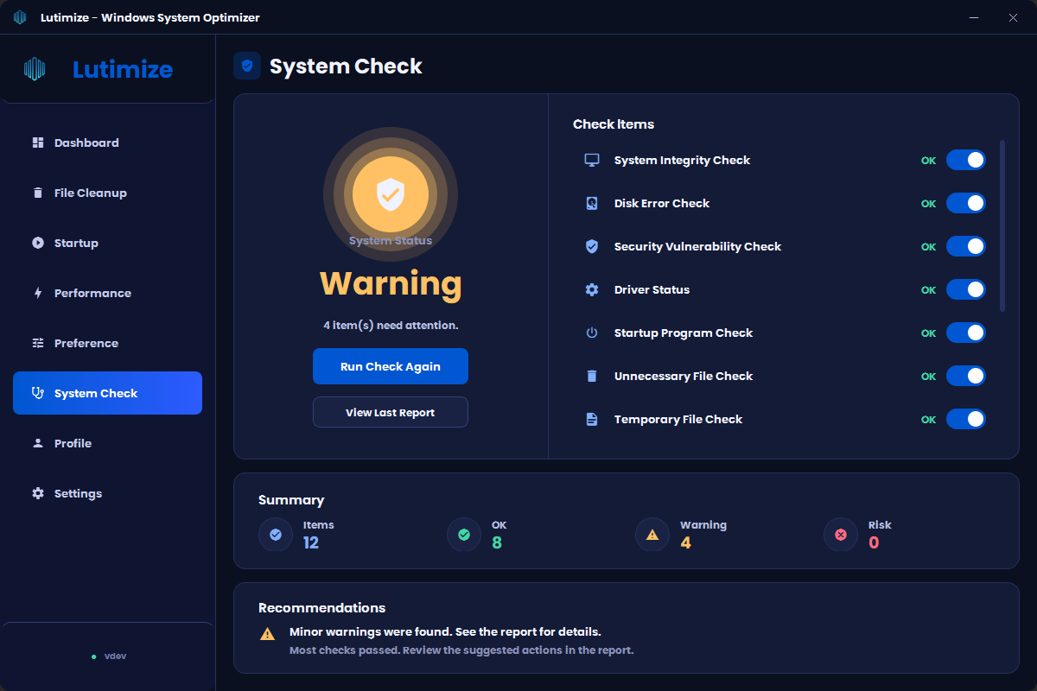Click the Warning summary triangle icon
Image resolution: width=1037 pixels, height=691 pixels.
(652, 535)
